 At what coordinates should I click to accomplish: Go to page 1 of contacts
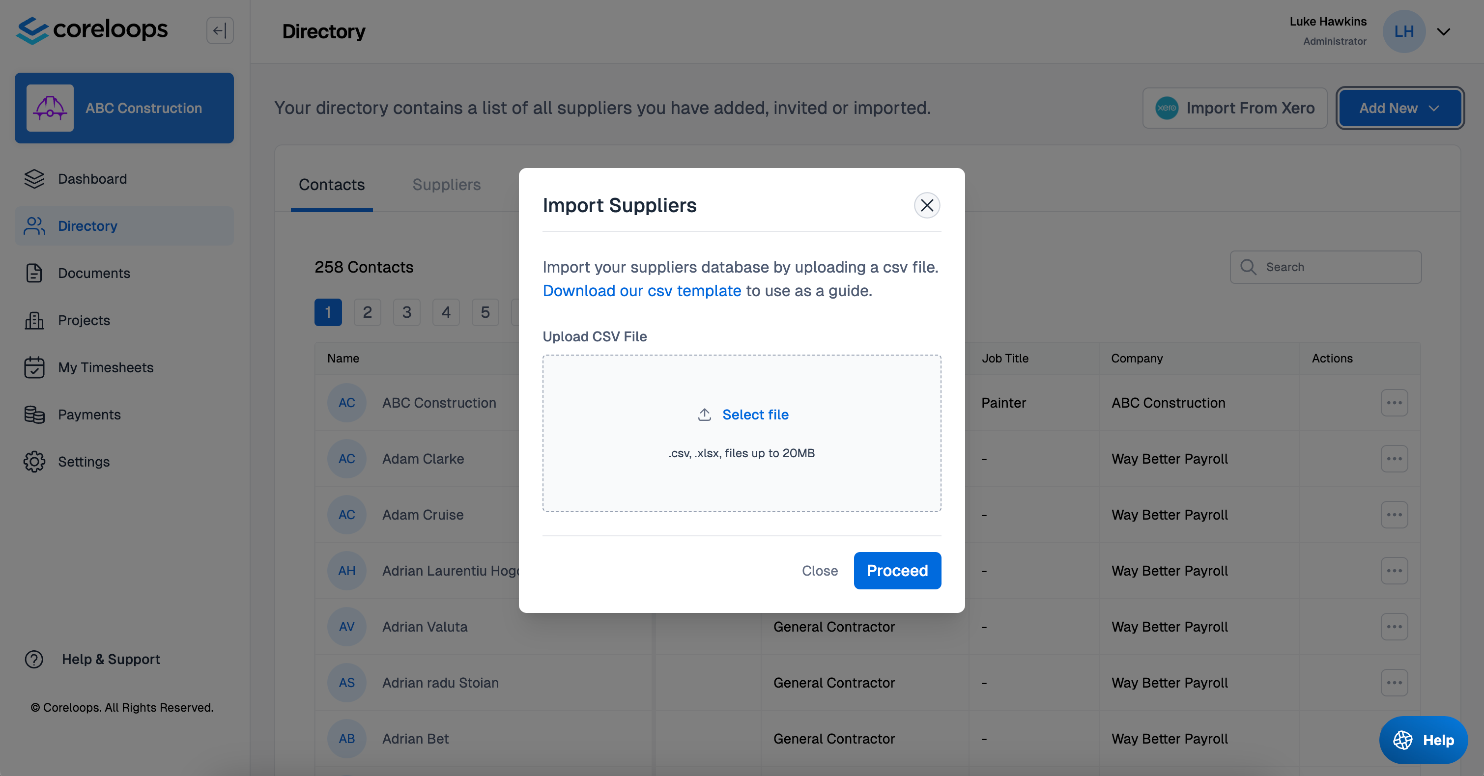point(328,312)
